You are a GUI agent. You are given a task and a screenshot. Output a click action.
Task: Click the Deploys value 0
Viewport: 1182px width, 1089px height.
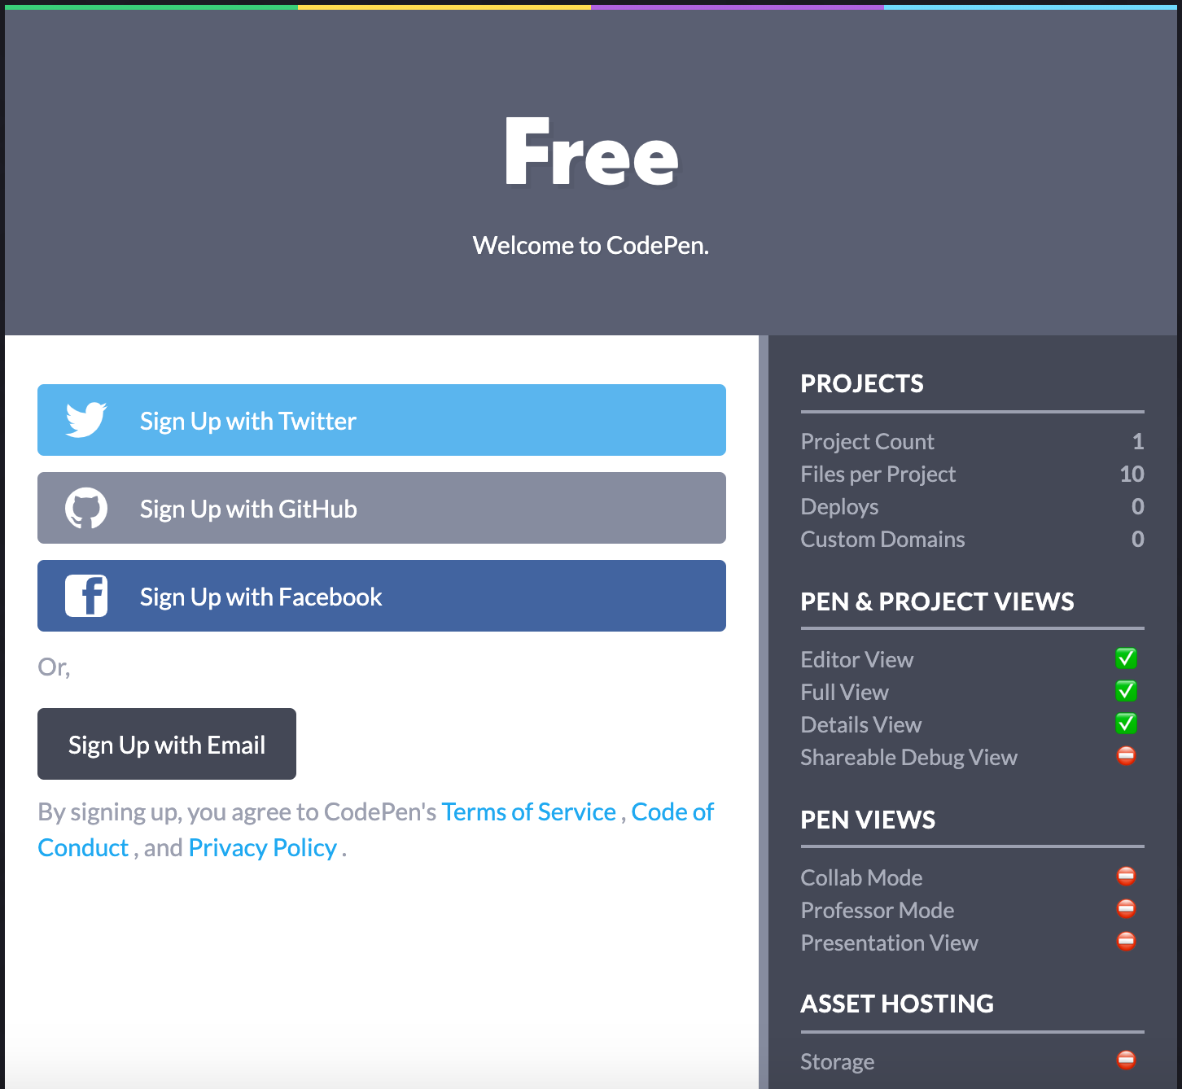pos(1138,506)
